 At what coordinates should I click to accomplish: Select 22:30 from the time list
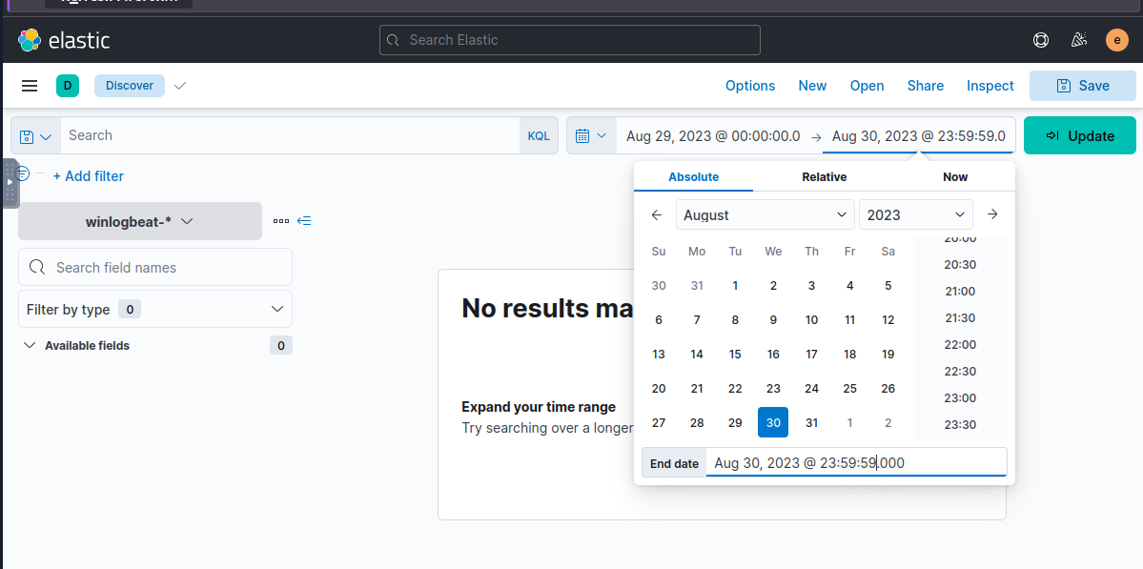pos(959,372)
